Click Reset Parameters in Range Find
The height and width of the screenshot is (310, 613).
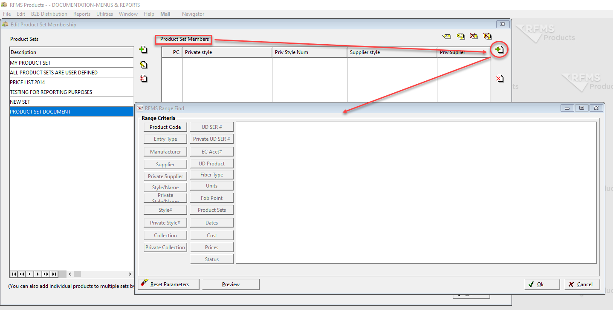[x=169, y=284]
